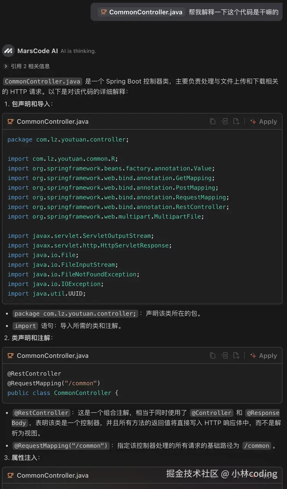Viewport: 287px width, 489px height.
Task: Add second code block to new file
Action: 237,356
